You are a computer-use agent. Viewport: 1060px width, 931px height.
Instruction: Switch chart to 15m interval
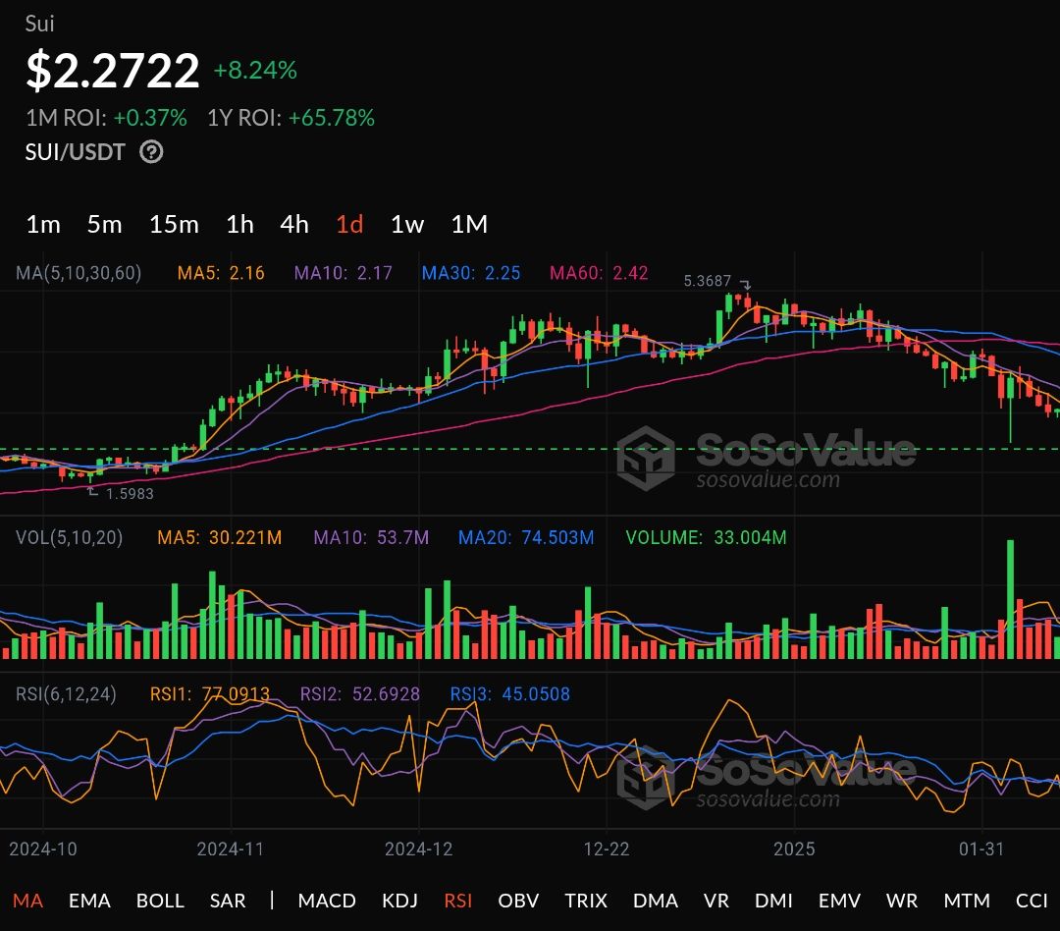[x=174, y=224]
